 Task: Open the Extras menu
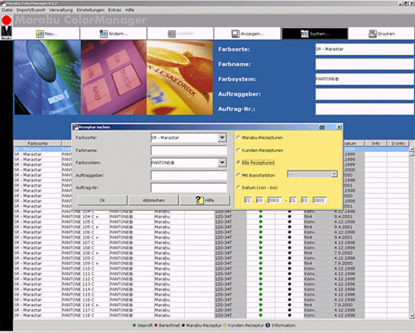pyautogui.click(x=115, y=10)
